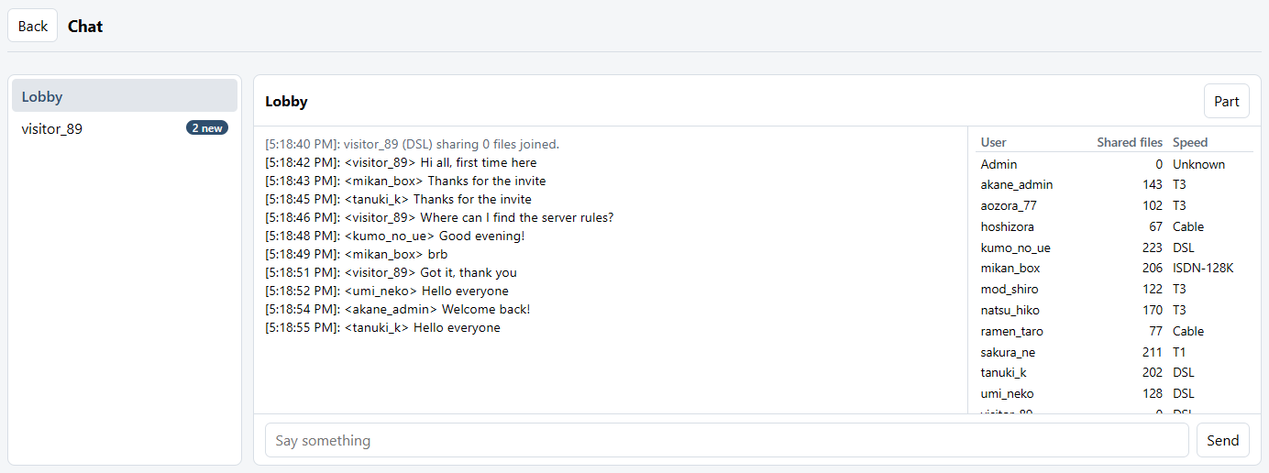Image resolution: width=1269 pixels, height=473 pixels.
Task: Click message 'Hi all, first time here'
Action: click(x=401, y=162)
